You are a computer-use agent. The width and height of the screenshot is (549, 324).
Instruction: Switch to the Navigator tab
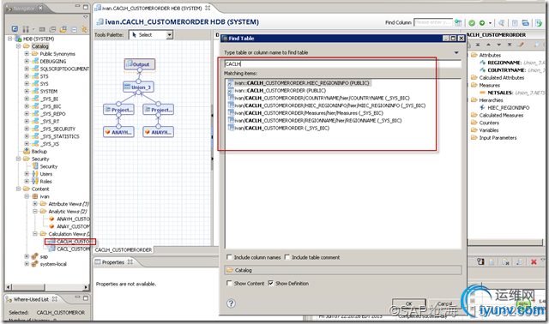pyautogui.click(x=25, y=8)
